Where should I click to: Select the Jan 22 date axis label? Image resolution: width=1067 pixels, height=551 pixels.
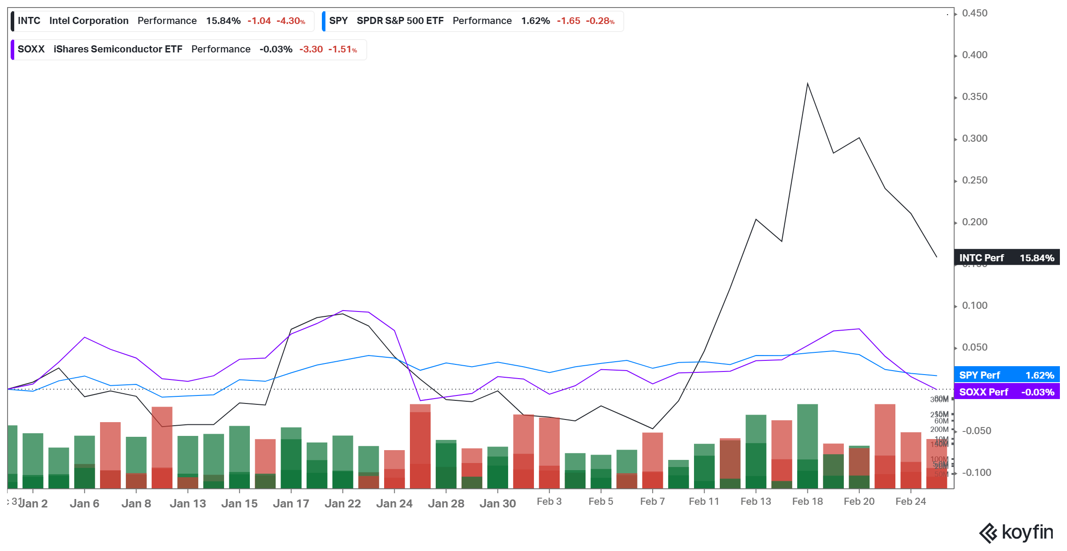[343, 503]
